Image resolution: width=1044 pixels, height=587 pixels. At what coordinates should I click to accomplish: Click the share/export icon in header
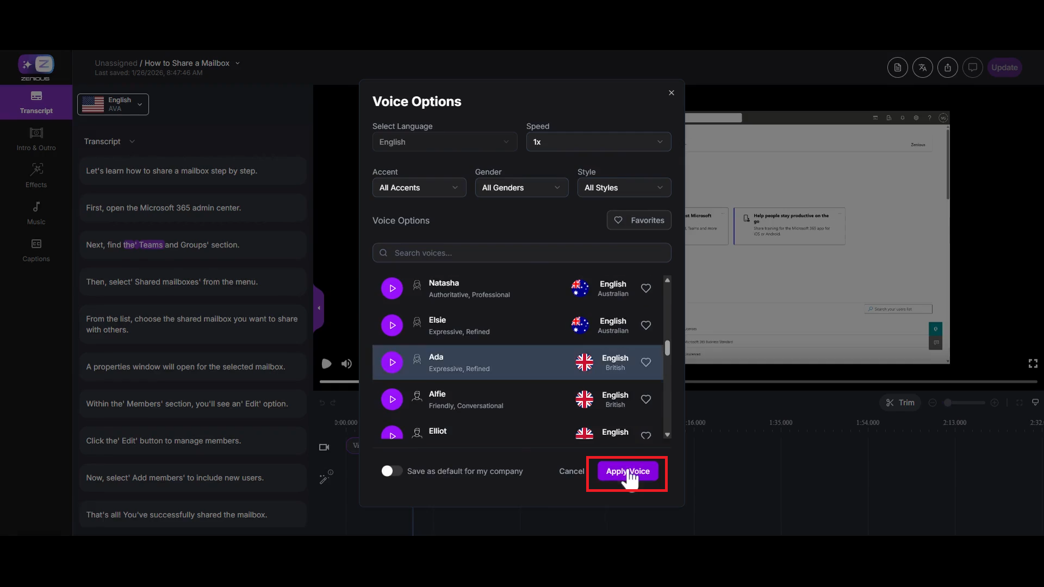(947, 67)
